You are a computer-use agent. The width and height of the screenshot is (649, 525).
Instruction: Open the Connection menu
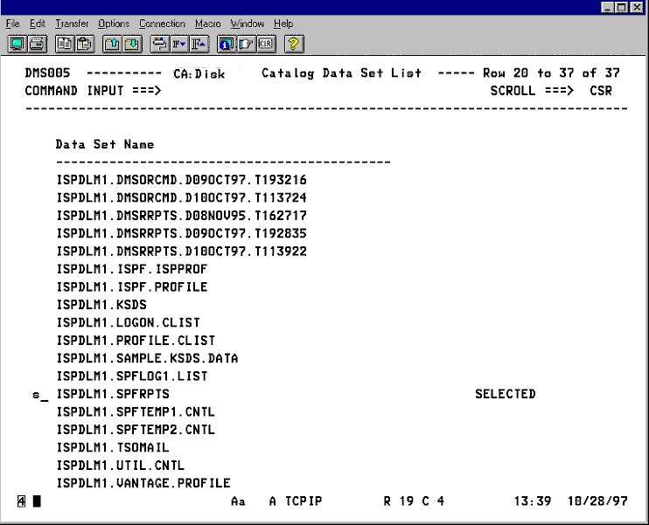coord(162,24)
